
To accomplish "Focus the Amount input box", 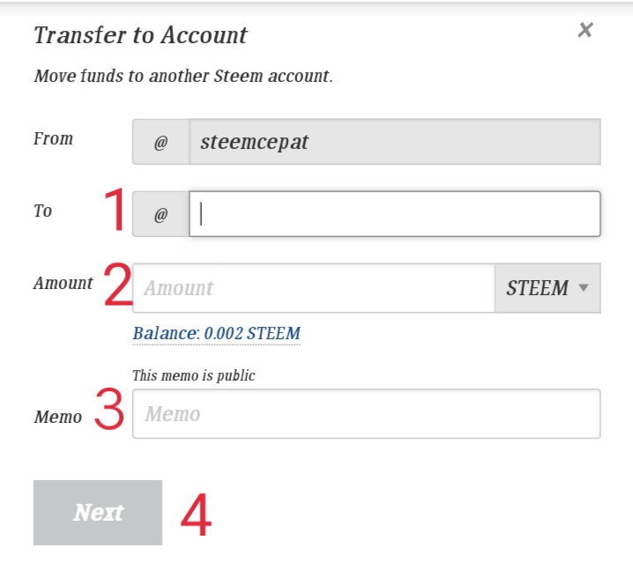I will 313,288.
